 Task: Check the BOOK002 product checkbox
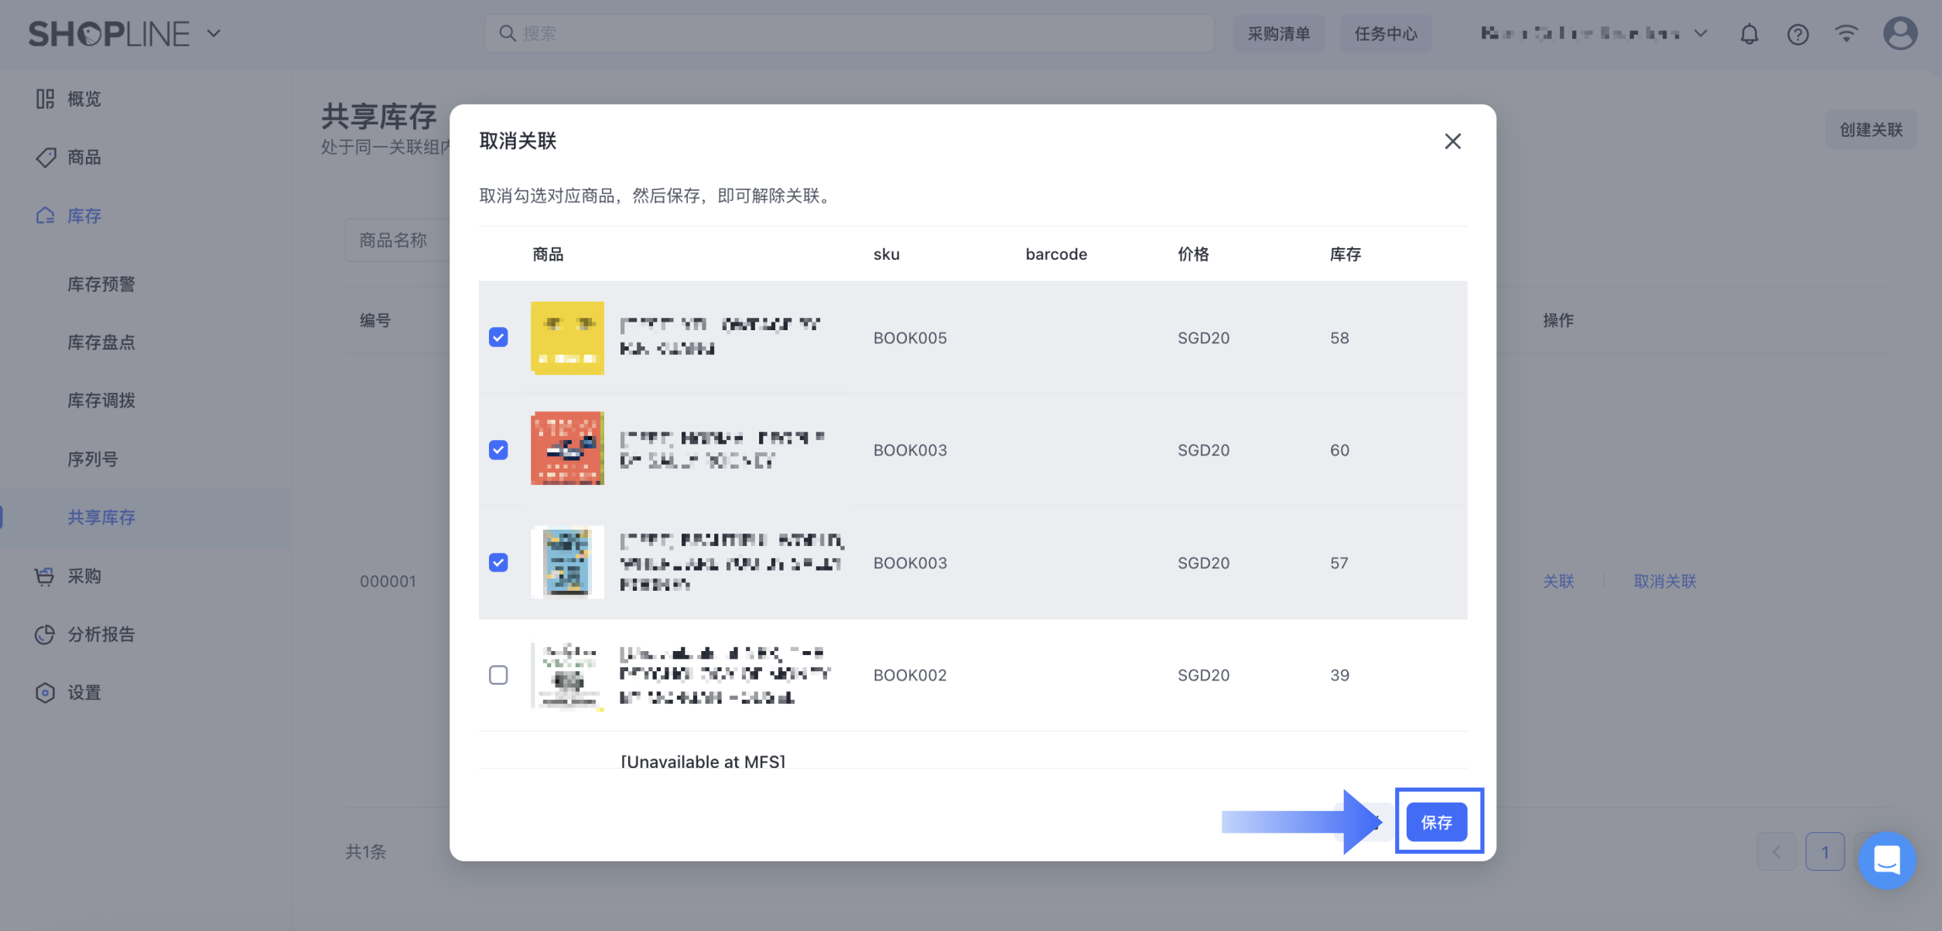[498, 675]
